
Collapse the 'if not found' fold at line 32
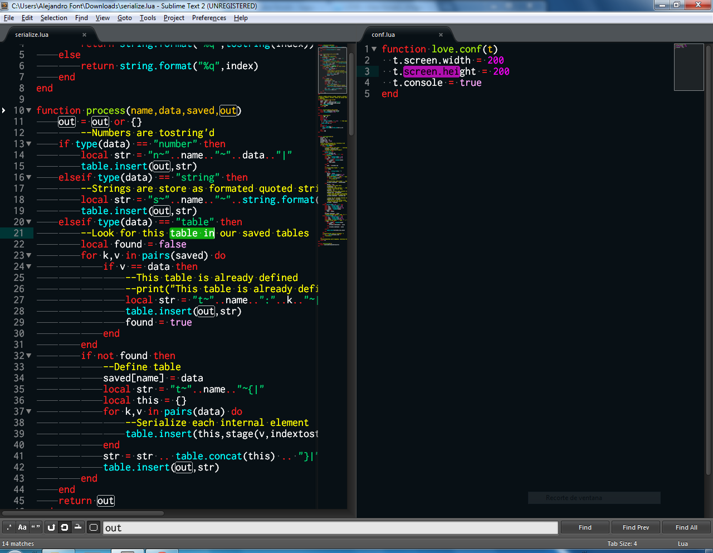tap(29, 356)
